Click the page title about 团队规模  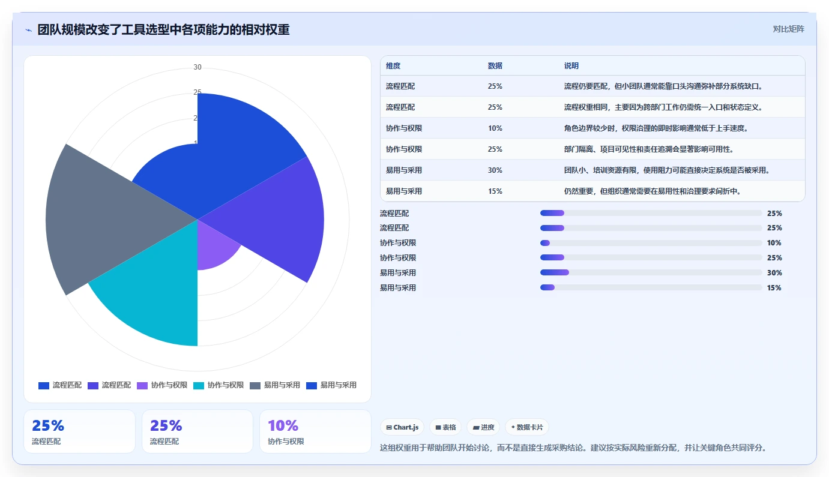163,30
